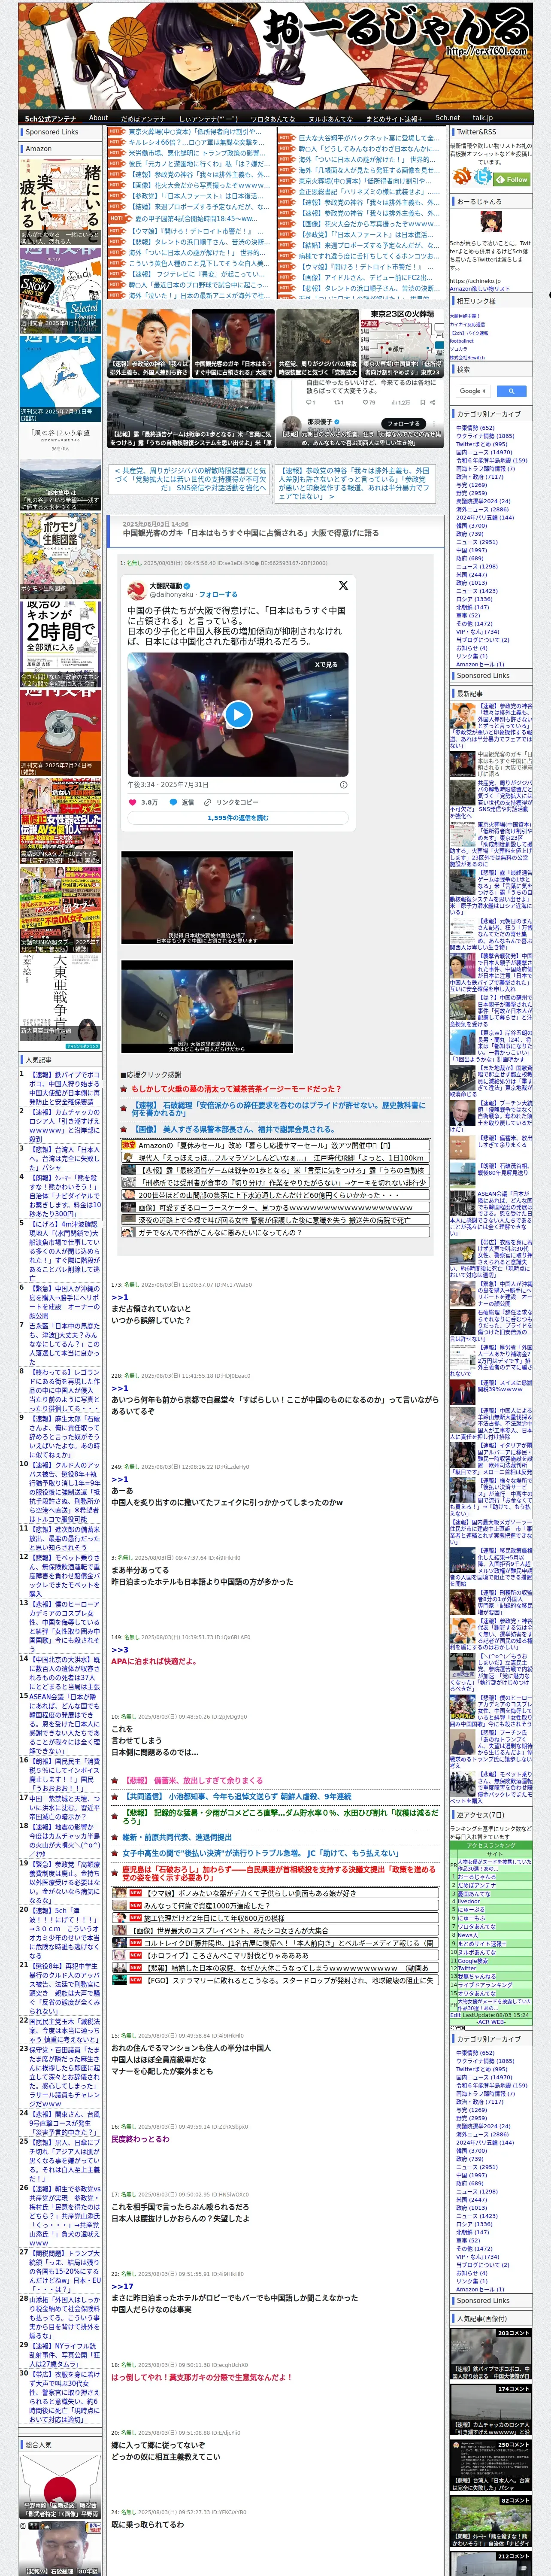
Task: Open the About nav item
Action: point(98,117)
